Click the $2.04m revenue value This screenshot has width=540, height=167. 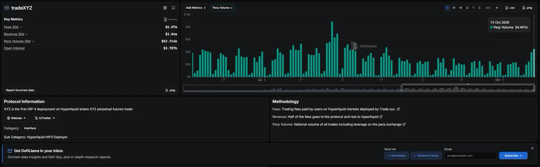[x=171, y=34]
